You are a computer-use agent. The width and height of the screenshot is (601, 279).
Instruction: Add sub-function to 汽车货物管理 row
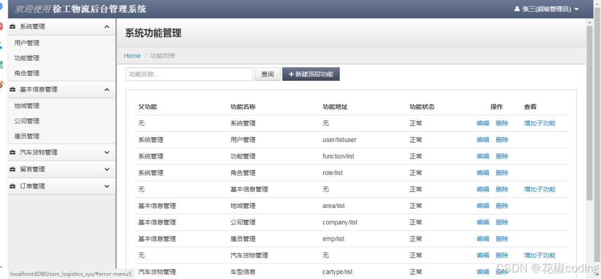(x=540, y=255)
